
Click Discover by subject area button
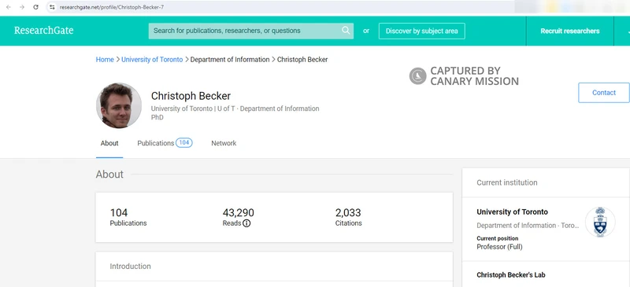click(422, 31)
